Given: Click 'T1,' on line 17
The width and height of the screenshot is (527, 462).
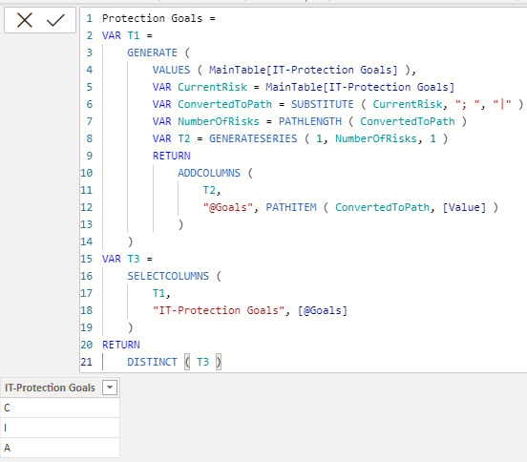Looking at the screenshot, I should click(x=161, y=293).
